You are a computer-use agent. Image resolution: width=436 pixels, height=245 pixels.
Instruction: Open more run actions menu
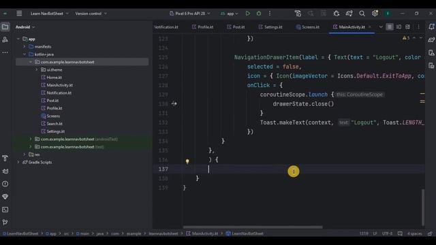coord(270,14)
